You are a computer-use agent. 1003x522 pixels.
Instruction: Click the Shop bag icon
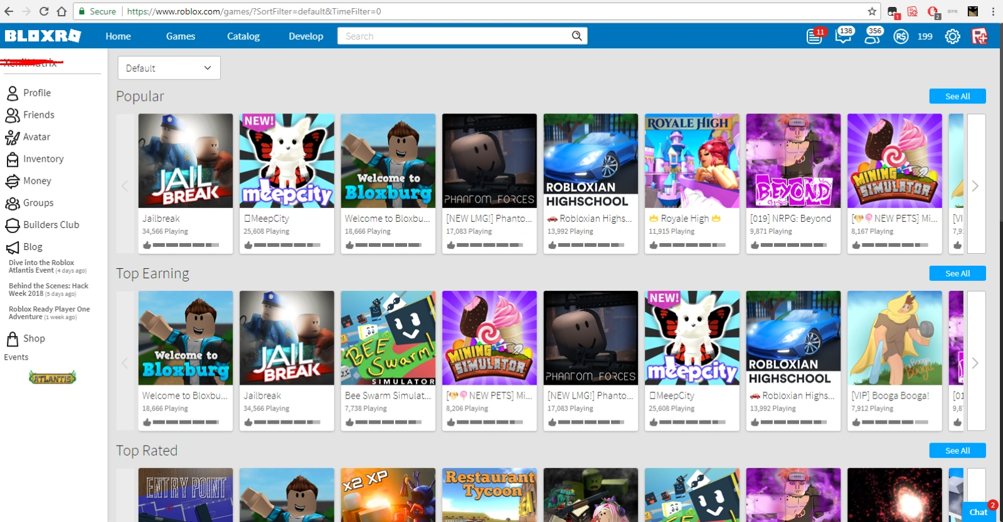pos(13,339)
